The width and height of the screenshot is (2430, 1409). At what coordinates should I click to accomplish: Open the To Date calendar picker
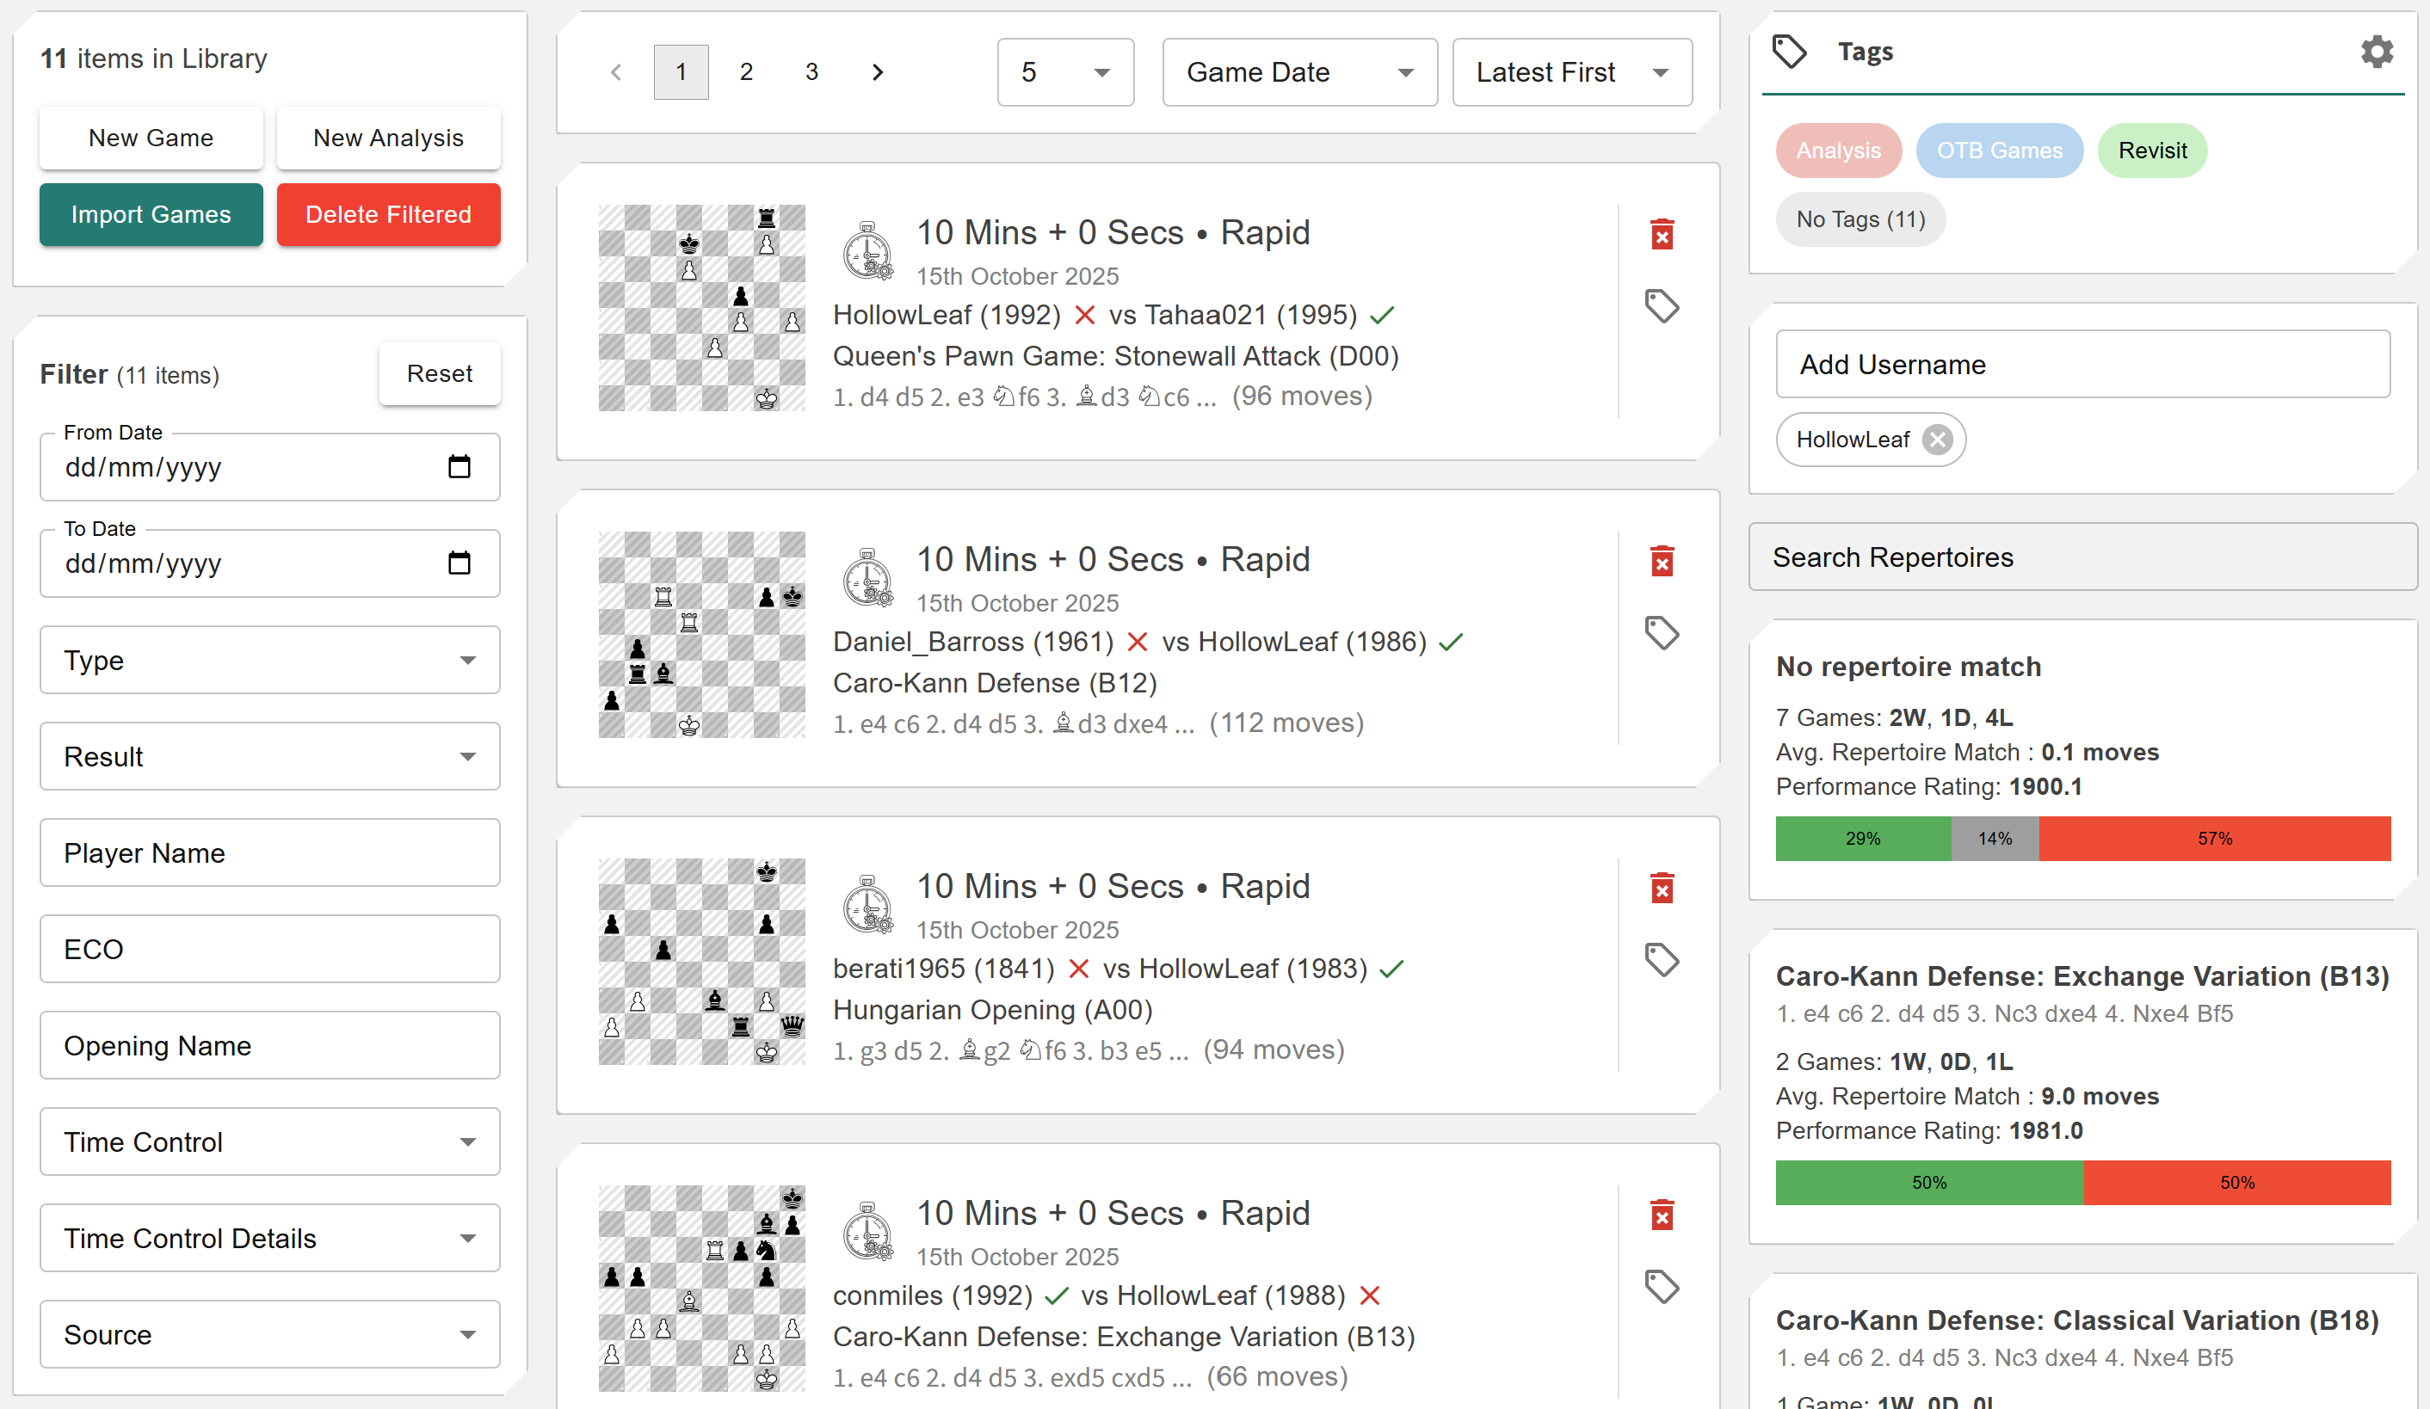coord(459,563)
